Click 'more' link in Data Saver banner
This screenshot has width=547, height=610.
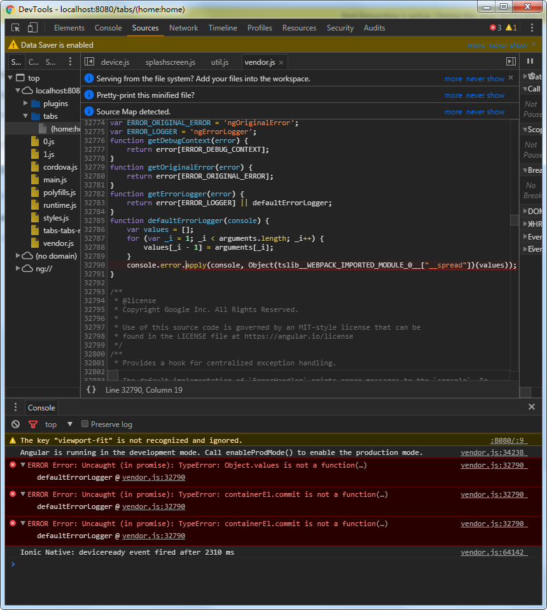coord(476,45)
